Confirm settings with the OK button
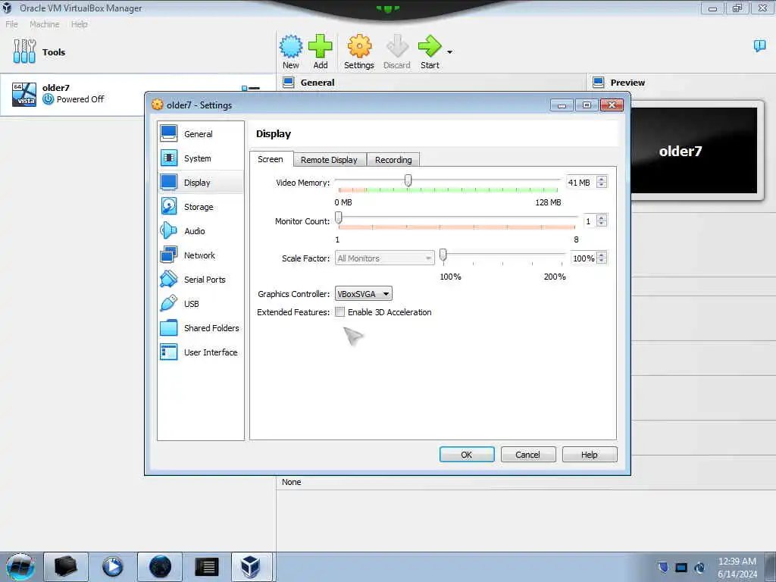Viewport: 776px width, 582px height. [x=467, y=455]
